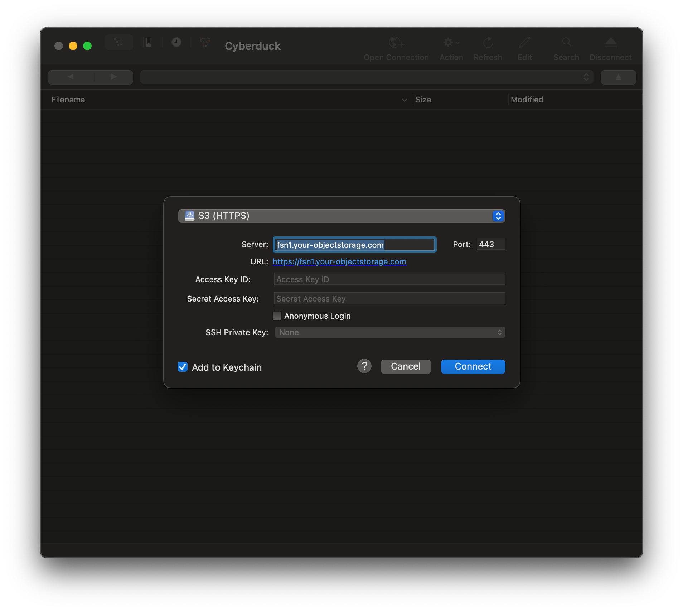This screenshot has height=611, width=683.
Task: Enable the Anonymous Login checkbox
Action: coord(277,316)
